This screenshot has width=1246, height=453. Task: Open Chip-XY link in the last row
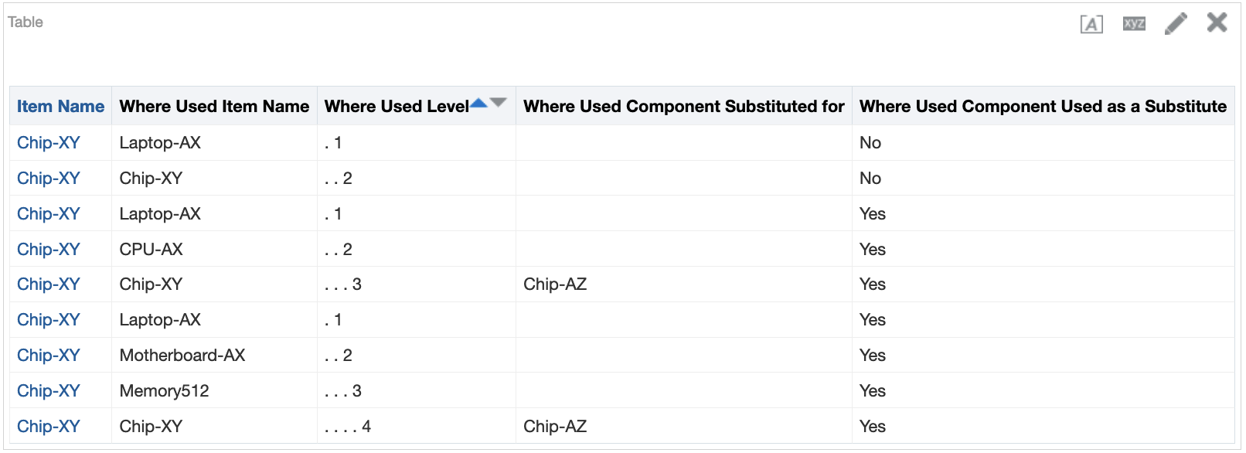(49, 426)
